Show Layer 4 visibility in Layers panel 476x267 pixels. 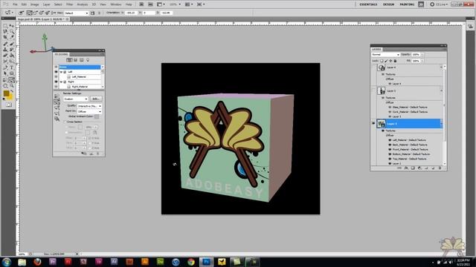[x=373, y=67]
